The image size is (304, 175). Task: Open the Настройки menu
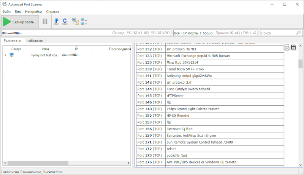point(33,12)
